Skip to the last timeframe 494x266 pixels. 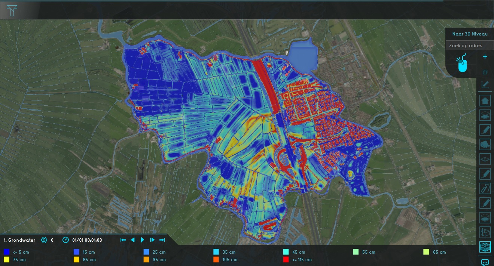162,240
